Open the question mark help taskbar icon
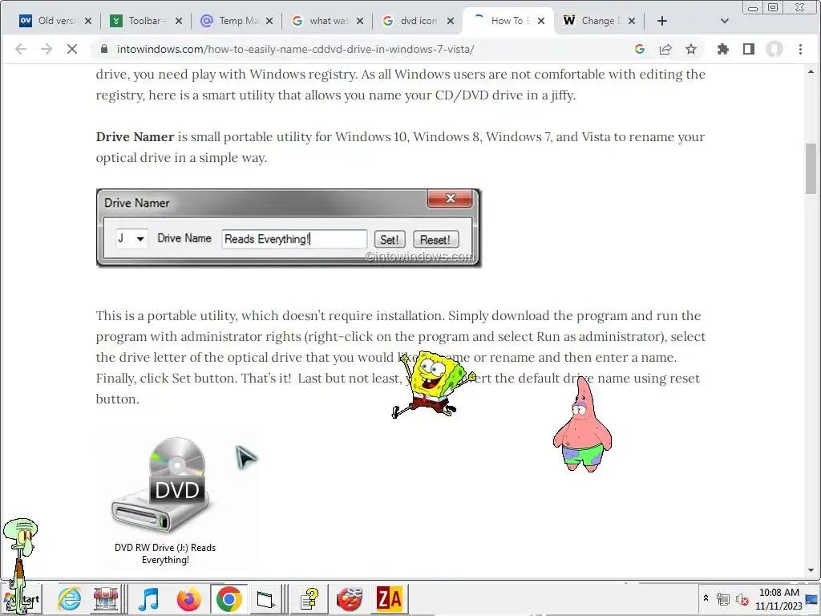The width and height of the screenshot is (821, 616). (309, 598)
